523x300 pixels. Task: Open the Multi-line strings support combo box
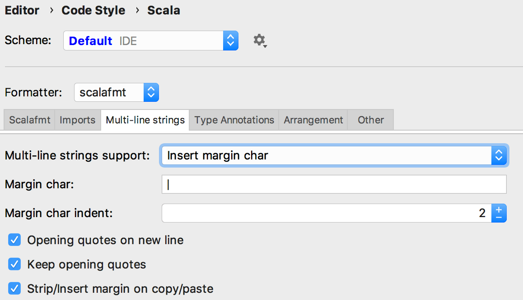[x=316, y=155]
